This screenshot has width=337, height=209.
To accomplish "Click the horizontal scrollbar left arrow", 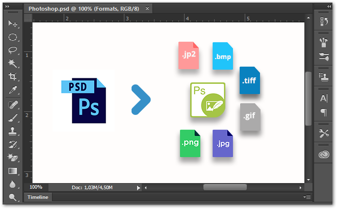I will point(145,188).
